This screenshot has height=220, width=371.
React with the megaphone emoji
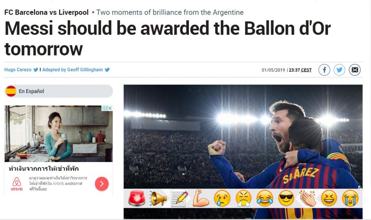(x=158, y=198)
